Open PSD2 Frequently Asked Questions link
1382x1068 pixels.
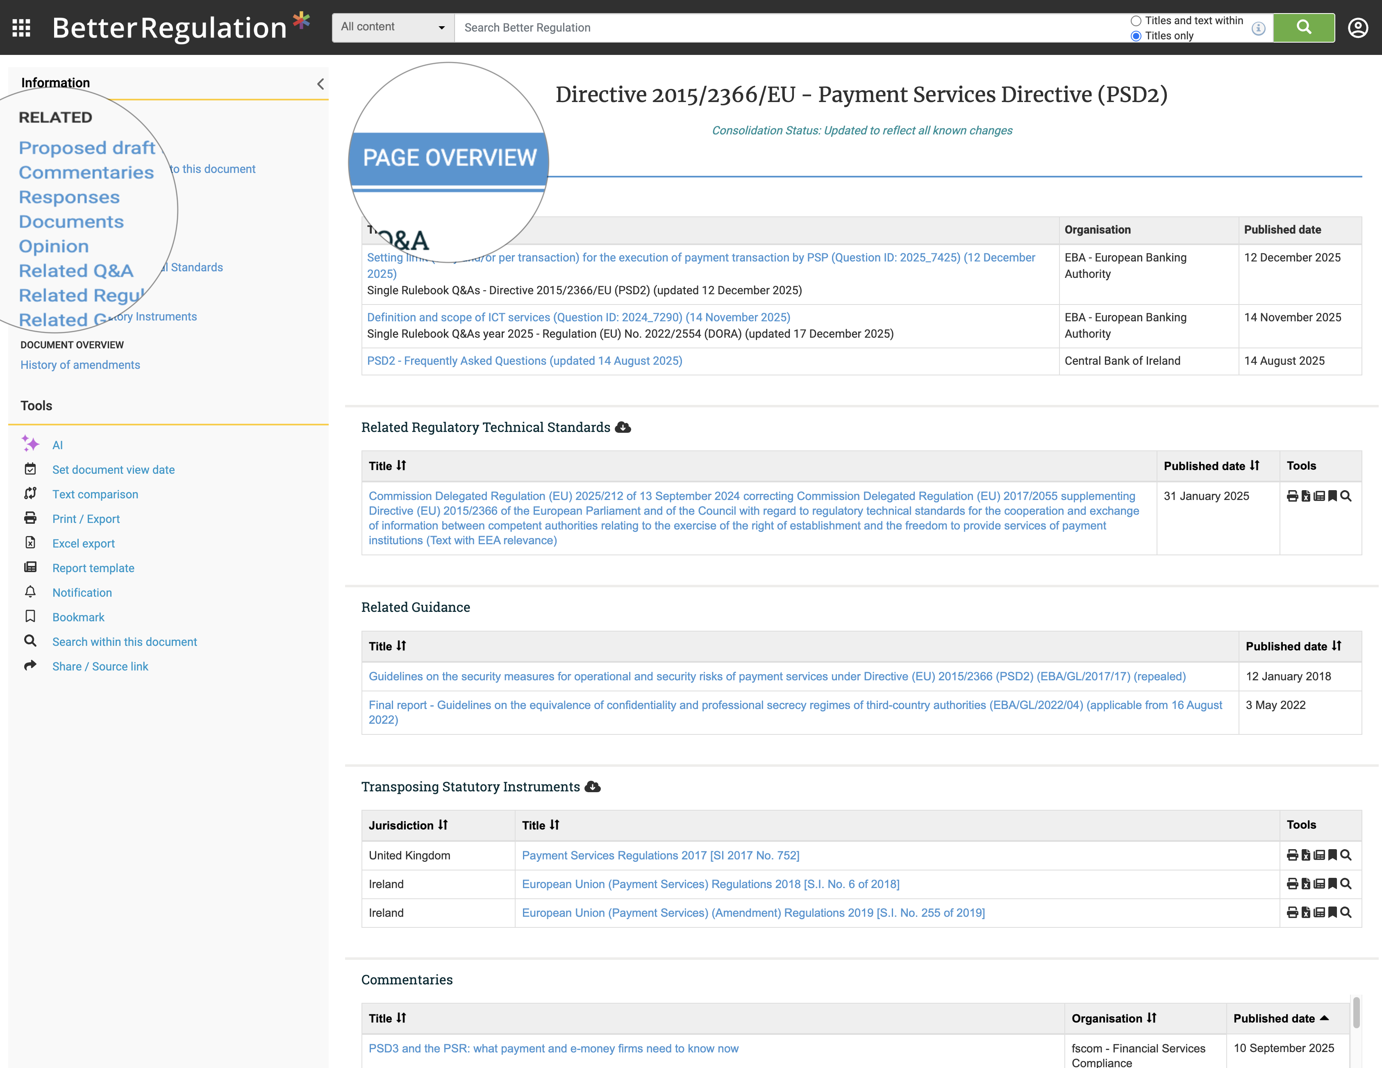[525, 361]
